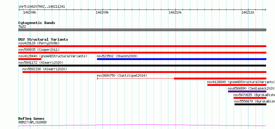275x129 pixels.
Task: Open the nsv523502 (Shaikh2009) label
Action: pos(117,56)
